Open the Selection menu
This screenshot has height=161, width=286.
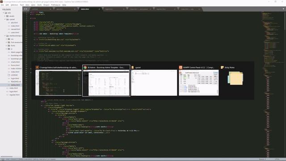pyautogui.click(x=14, y=5)
